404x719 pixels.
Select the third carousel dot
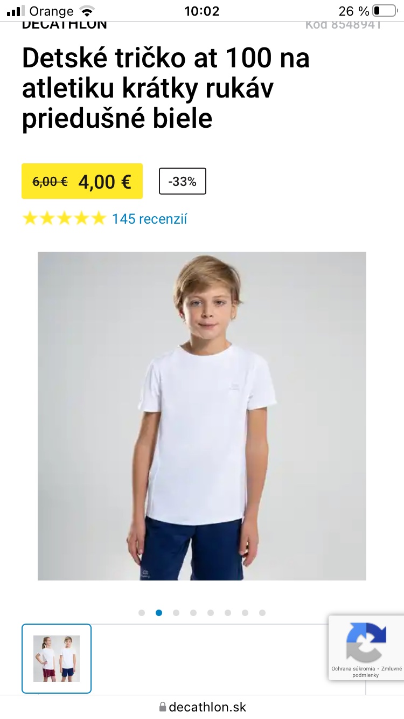pos(176,613)
